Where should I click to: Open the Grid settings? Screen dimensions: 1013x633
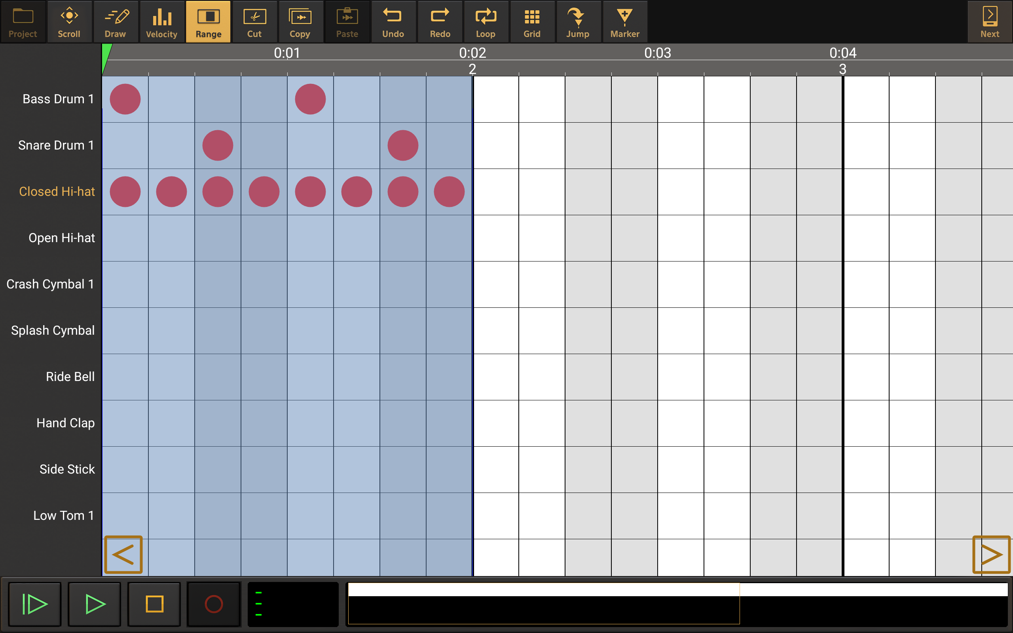point(531,21)
